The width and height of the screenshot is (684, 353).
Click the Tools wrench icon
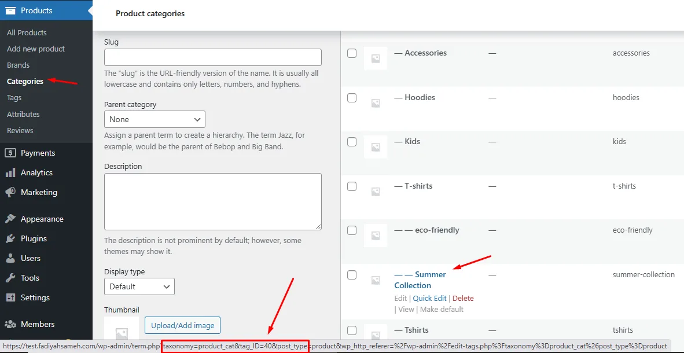[10, 278]
